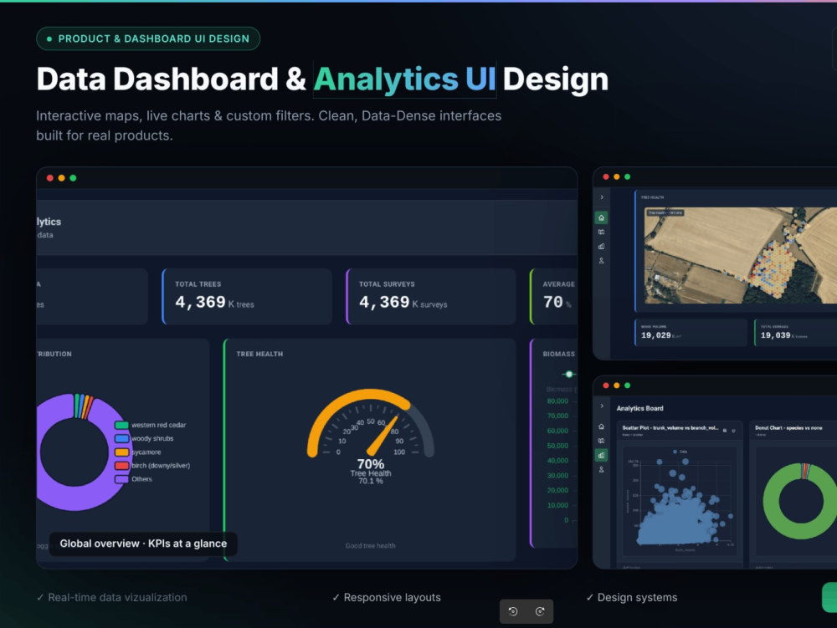Expand sidebar chevron in Tree Health map window
The image size is (837, 628).
pyautogui.click(x=602, y=197)
